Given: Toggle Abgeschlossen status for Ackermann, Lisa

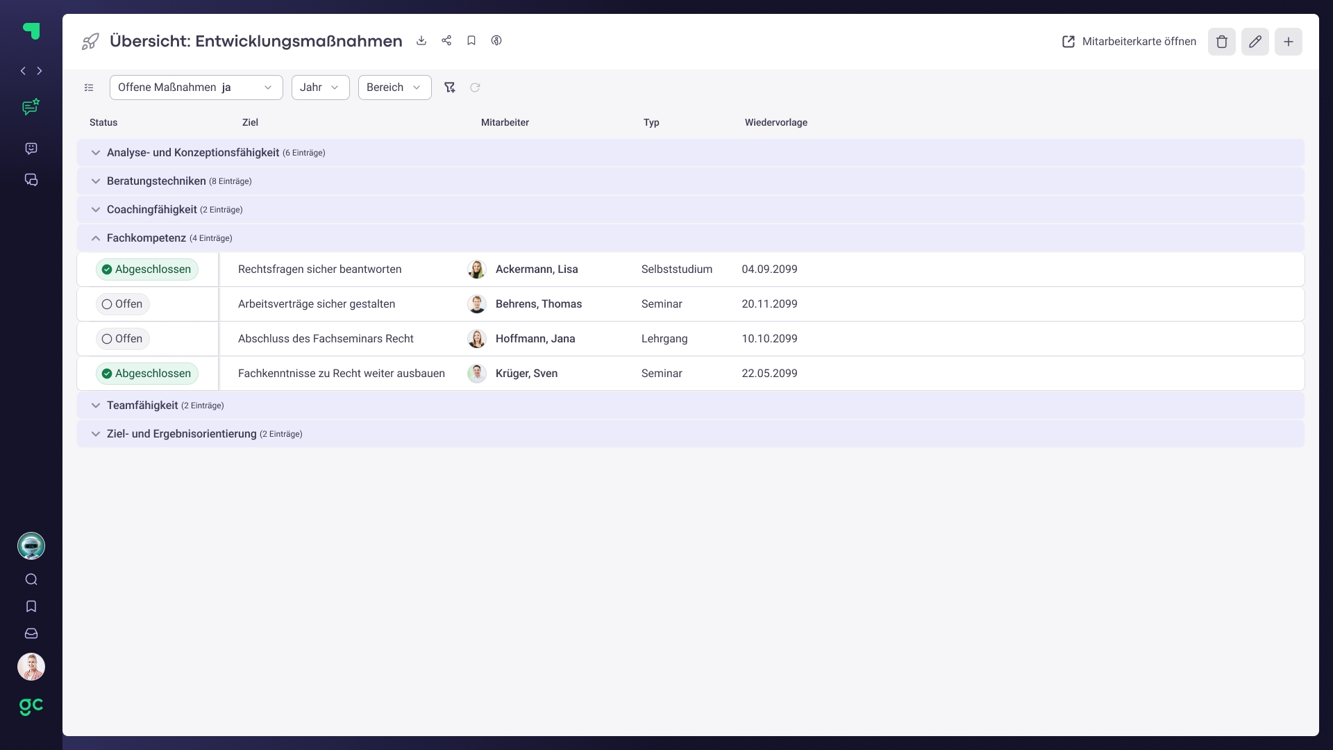Looking at the screenshot, I should tap(147, 269).
